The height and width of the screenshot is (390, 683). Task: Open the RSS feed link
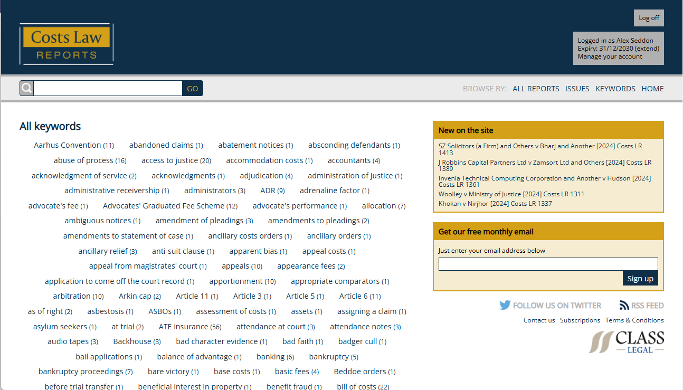tap(641, 306)
